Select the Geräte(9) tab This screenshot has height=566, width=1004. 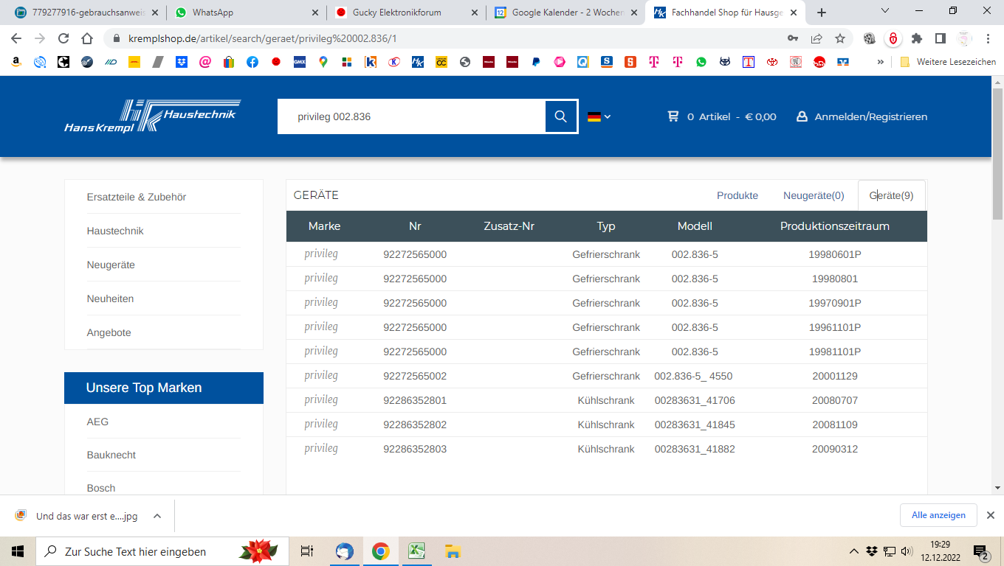(891, 195)
